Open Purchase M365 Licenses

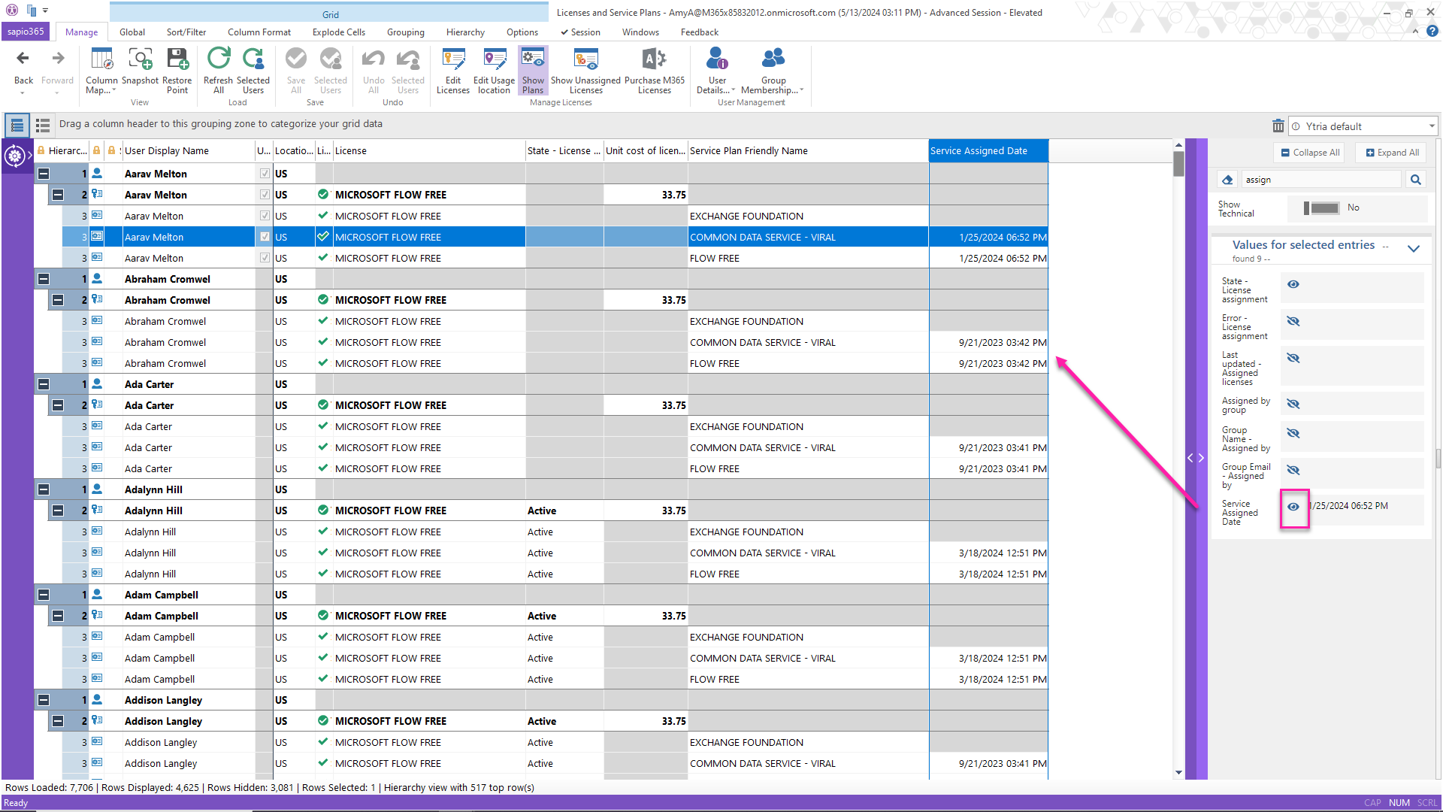(x=655, y=71)
